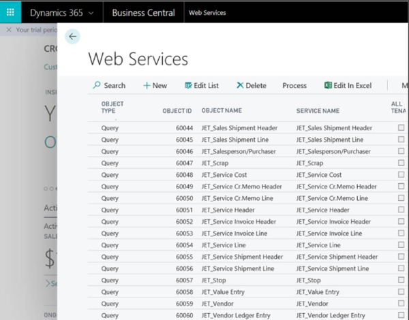Click the Edit In Excel label

[x=352, y=86]
